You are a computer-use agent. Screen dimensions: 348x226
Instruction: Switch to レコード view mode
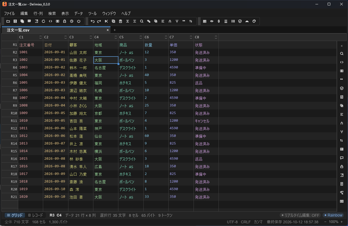point(36,215)
